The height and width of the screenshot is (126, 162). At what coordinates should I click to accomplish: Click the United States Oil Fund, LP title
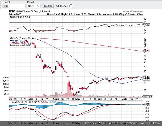pyautogui.click(x=29, y=11)
